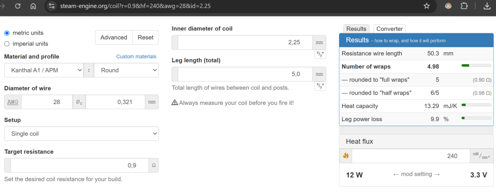The image size is (496, 194).
Task: Click the Reset button
Action: 145,37
